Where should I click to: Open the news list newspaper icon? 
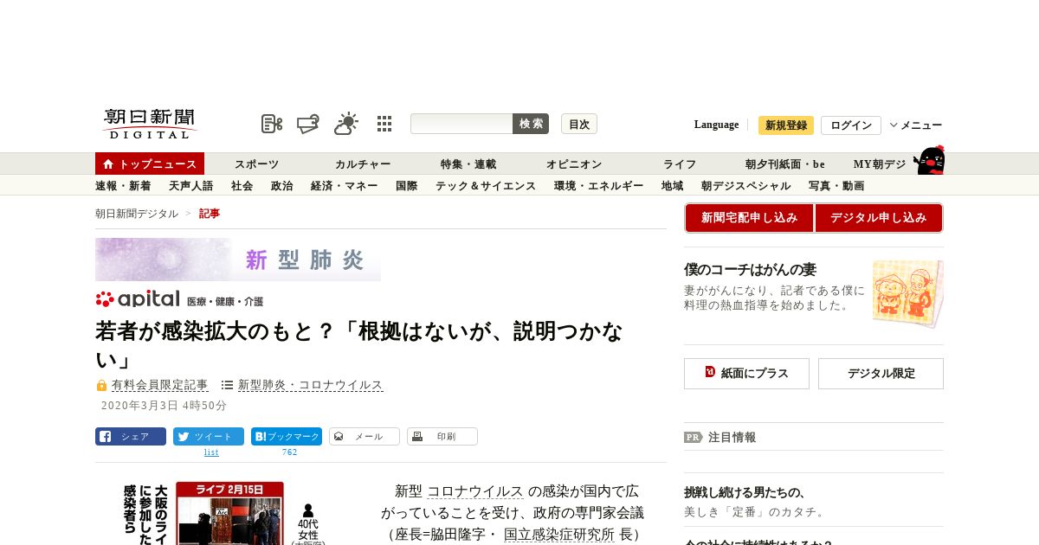pos(272,124)
